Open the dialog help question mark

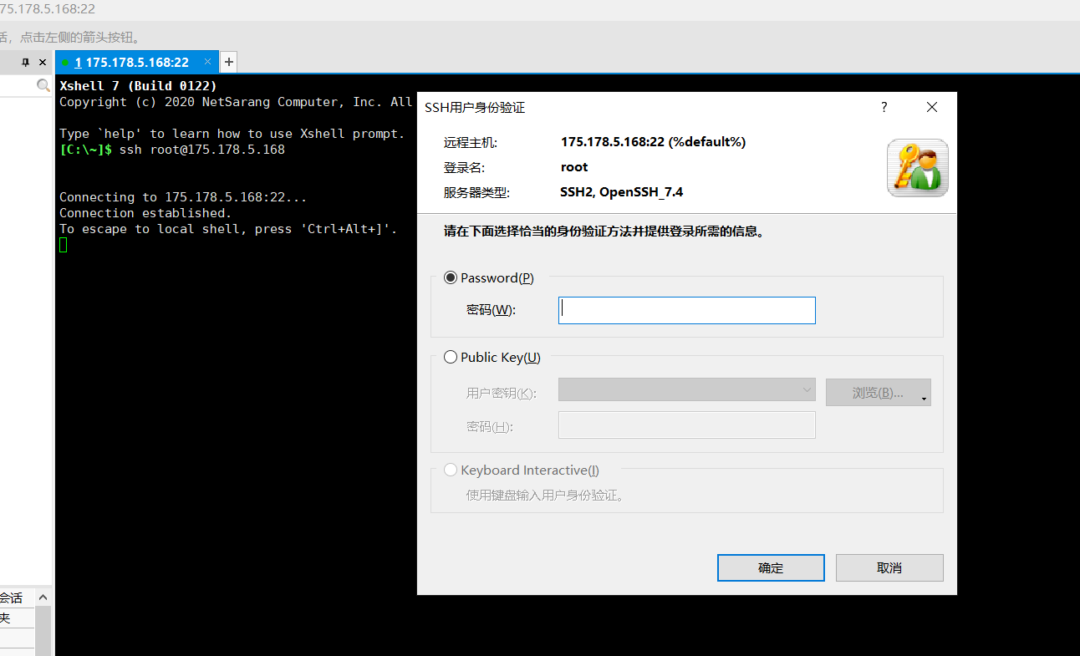coord(884,107)
